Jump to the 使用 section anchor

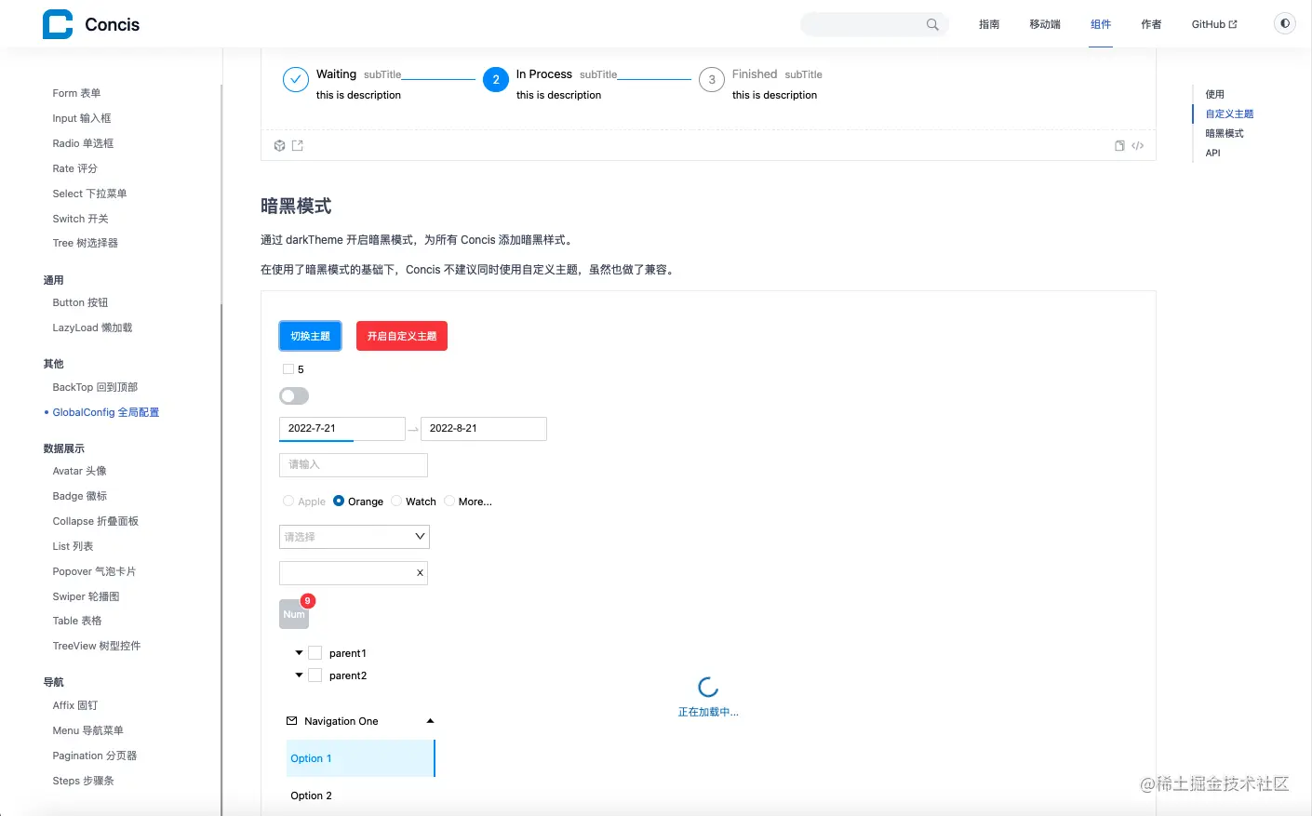coord(1214,94)
